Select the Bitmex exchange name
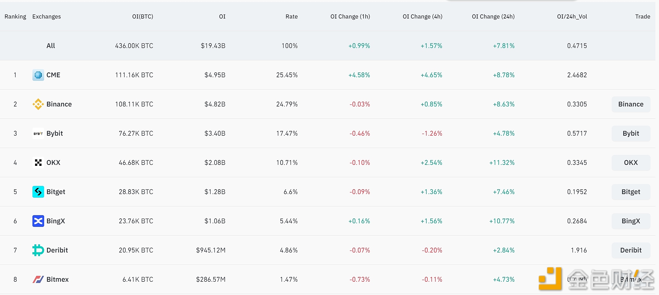The image size is (659, 295). (57, 279)
